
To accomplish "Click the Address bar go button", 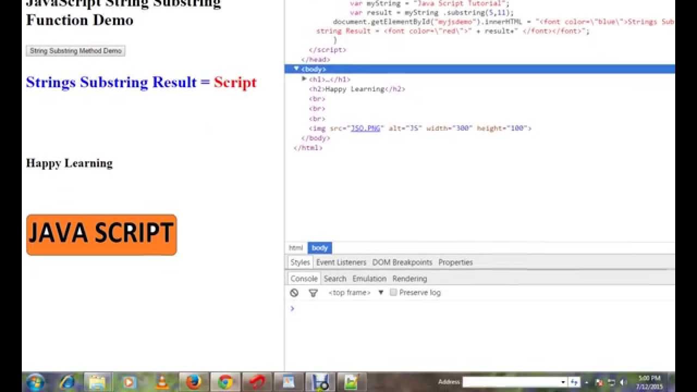I will point(574,382).
